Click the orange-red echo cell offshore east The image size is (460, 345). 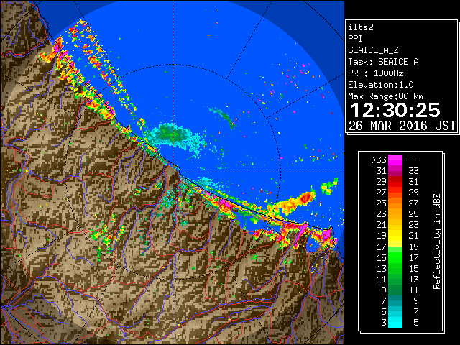tap(296, 202)
